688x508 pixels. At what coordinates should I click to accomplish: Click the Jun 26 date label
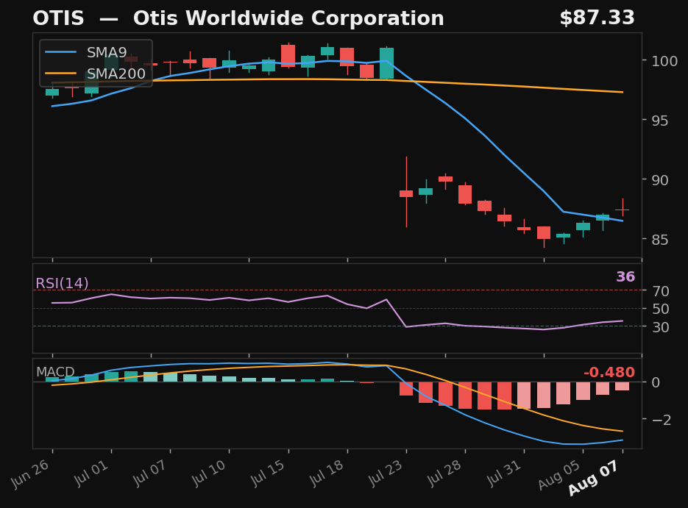30,473
